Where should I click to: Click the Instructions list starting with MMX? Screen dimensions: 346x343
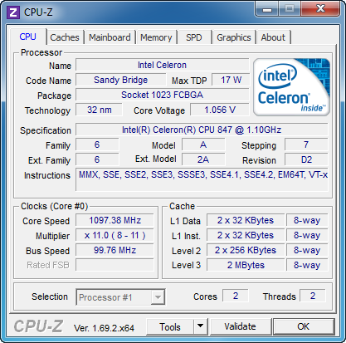pos(202,179)
